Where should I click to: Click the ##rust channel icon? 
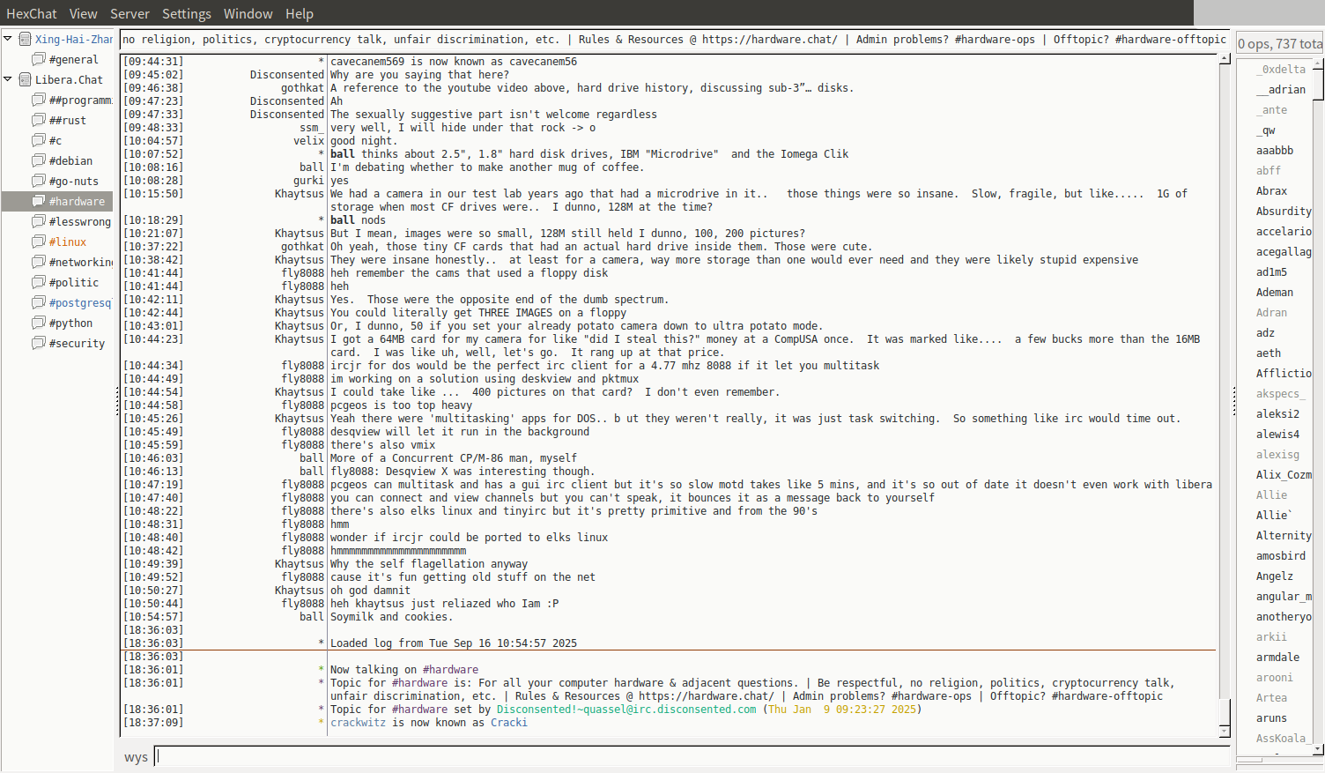39,120
